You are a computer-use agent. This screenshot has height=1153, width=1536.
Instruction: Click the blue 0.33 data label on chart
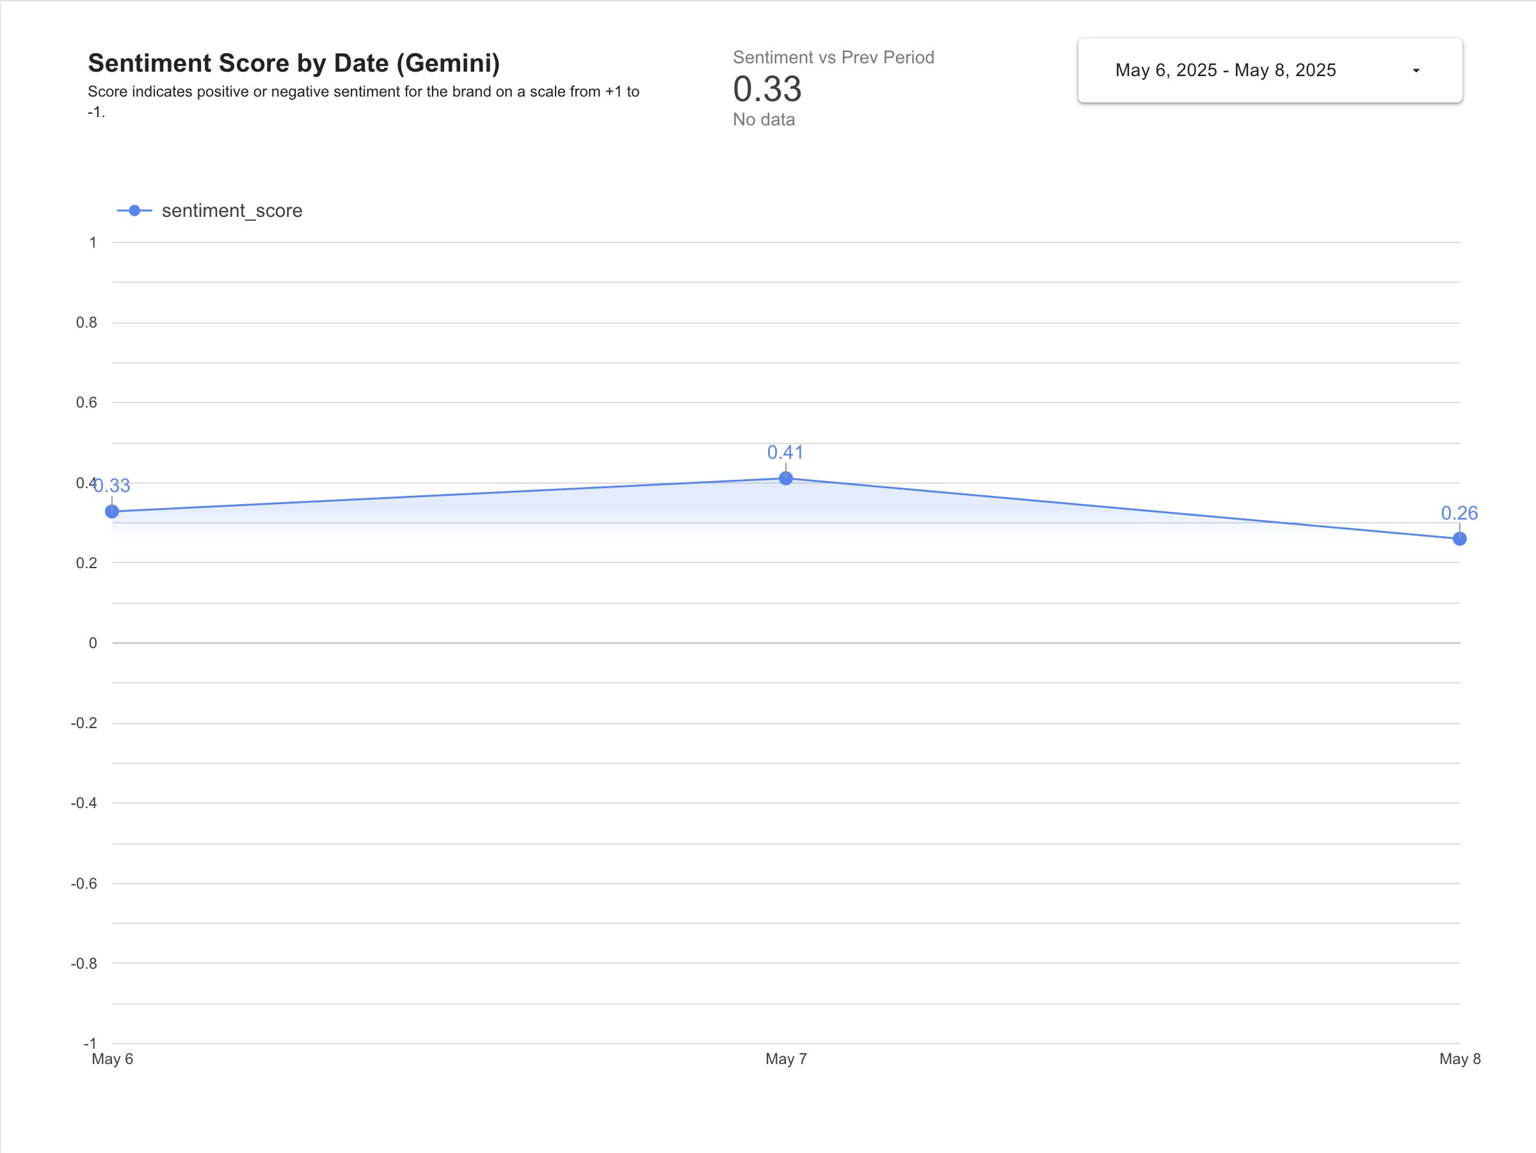click(114, 486)
